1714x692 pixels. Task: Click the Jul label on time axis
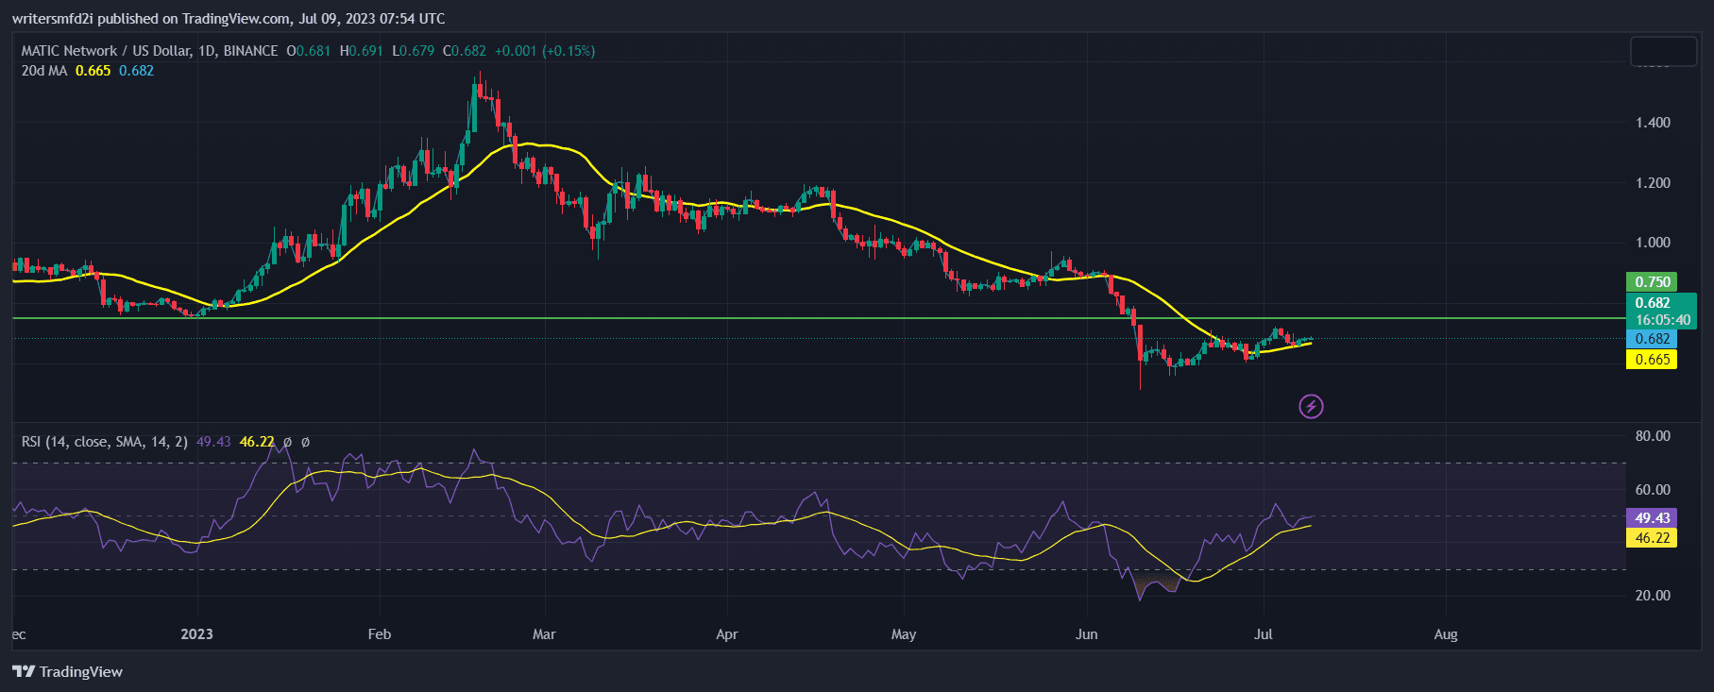tap(1263, 634)
